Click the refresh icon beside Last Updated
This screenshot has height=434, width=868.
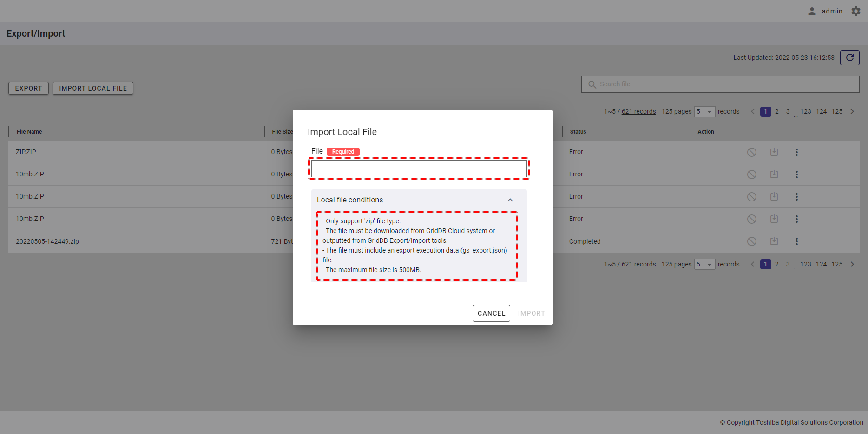[x=849, y=58]
